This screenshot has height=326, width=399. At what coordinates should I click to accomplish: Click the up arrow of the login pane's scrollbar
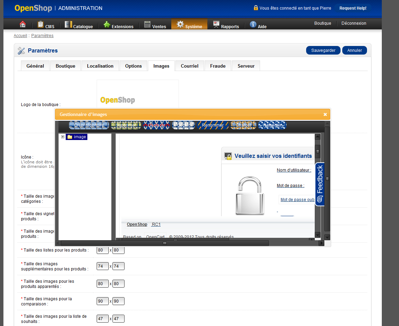[317, 137]
